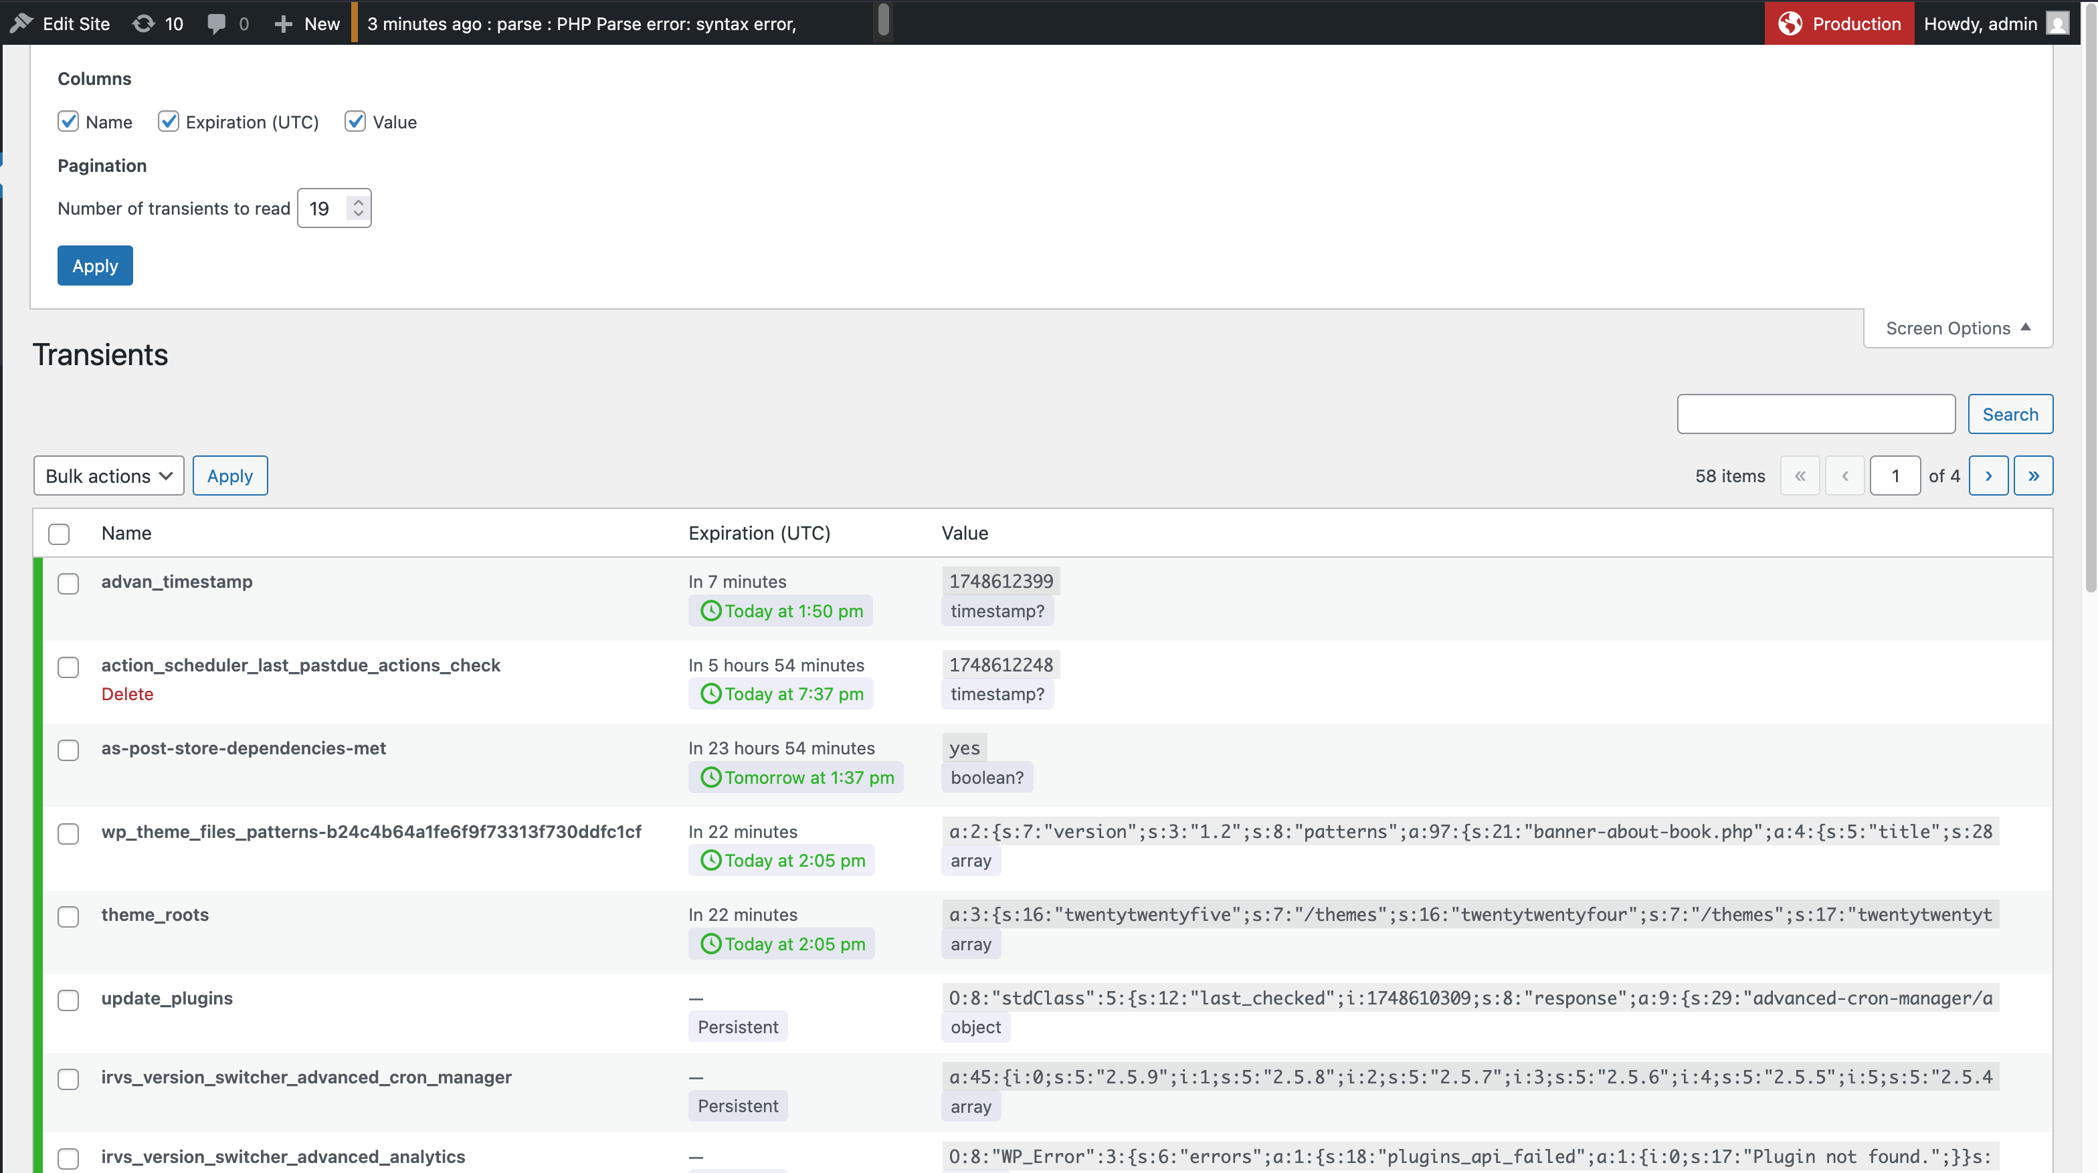Open the PHP Parse error notice

coord(581,23)
